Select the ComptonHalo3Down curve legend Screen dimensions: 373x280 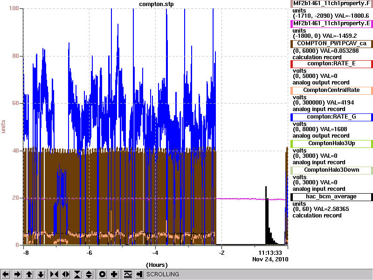(x=332, y=170)
